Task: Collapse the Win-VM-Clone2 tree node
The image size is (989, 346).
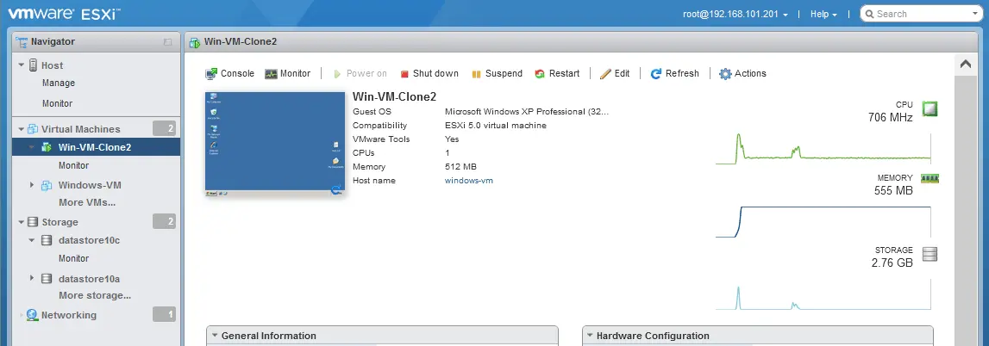Action: (32, 147)
